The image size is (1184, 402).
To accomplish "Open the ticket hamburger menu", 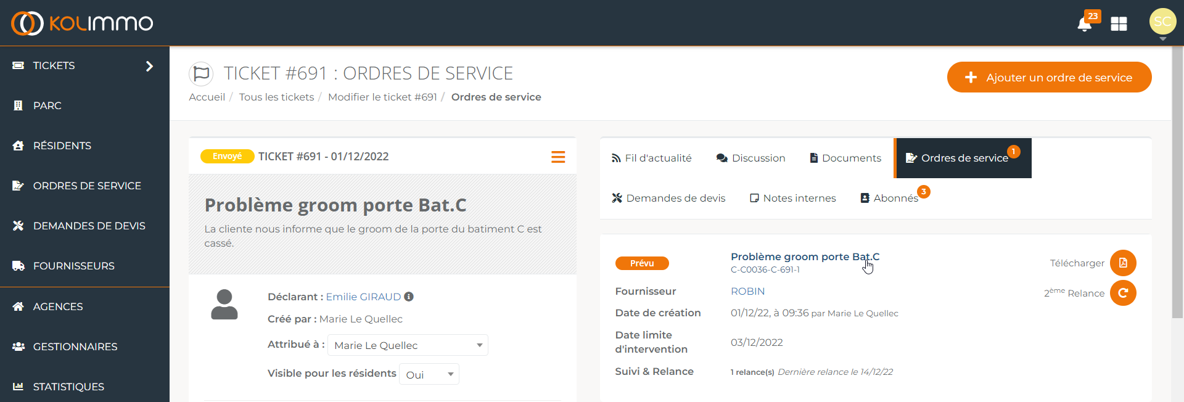I will point(558,157).
